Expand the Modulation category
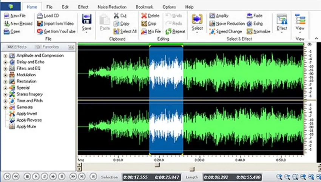Screen dimensions: 321x182 (5, 75)
